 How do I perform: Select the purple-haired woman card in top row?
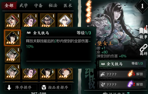pyautogui.click(x=30, y=21)
